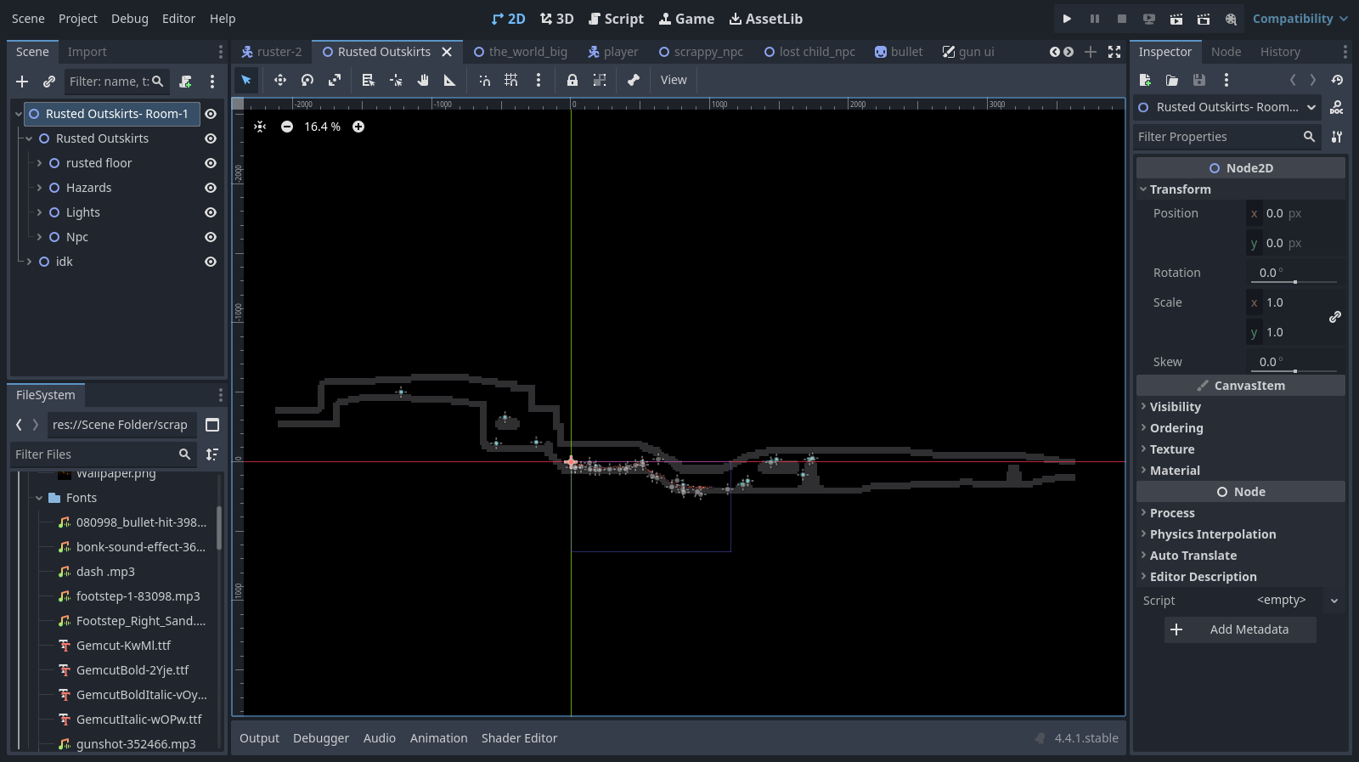The width and height of the screenshot is (1359, 762).
Task: Select the Ruler Mode tool
Action: [x=449, y=80]
